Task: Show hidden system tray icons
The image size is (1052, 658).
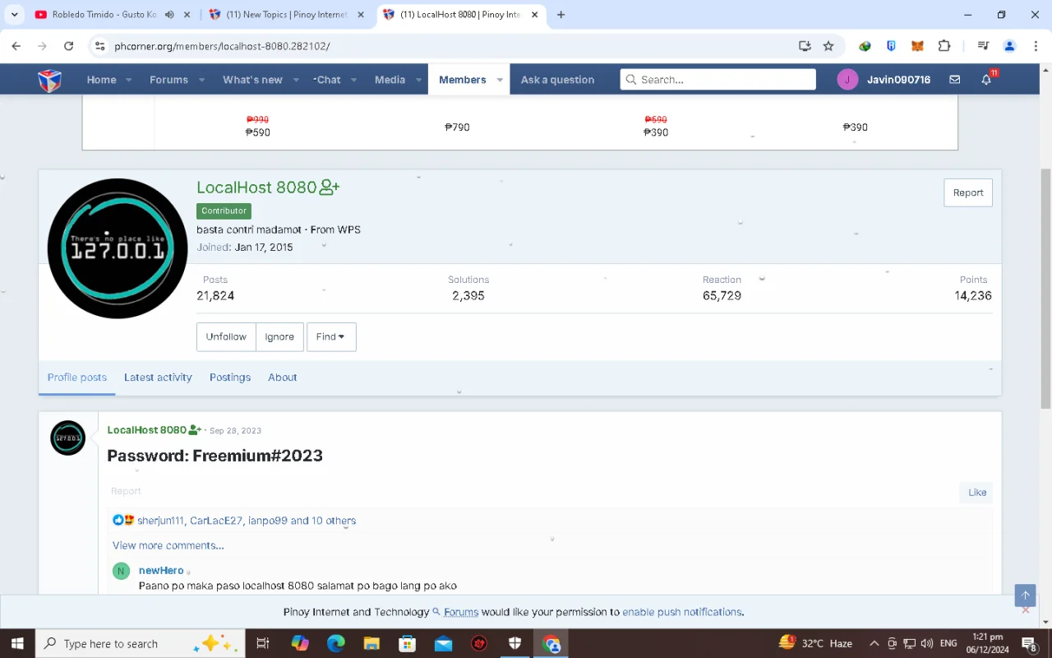Action: 874,643
